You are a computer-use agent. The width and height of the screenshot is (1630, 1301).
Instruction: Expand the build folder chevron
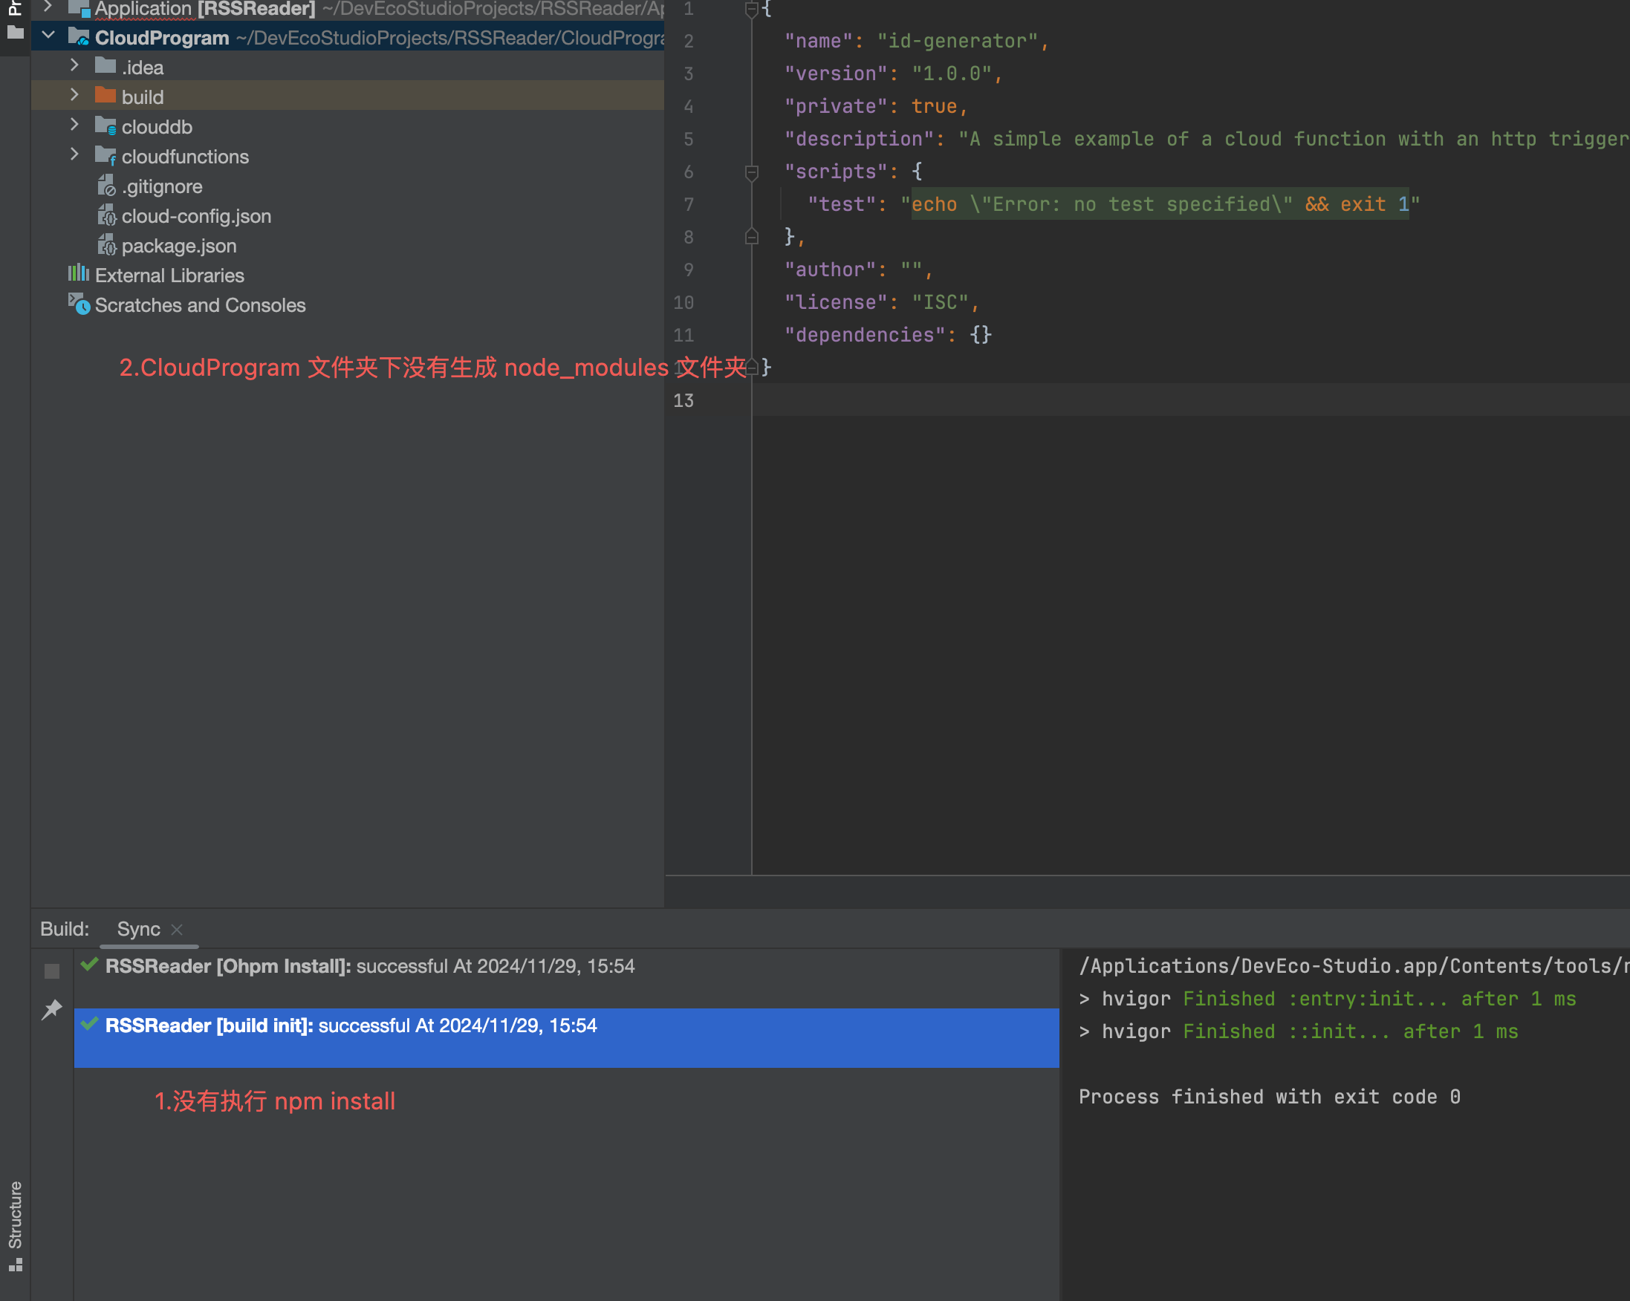(x=74, y=96)
